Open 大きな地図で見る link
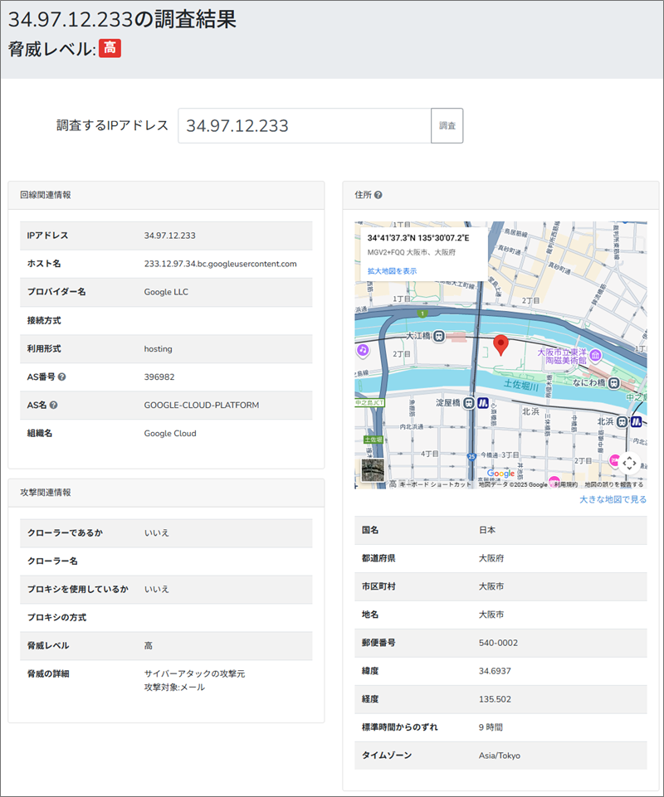 tap(613, 499)
